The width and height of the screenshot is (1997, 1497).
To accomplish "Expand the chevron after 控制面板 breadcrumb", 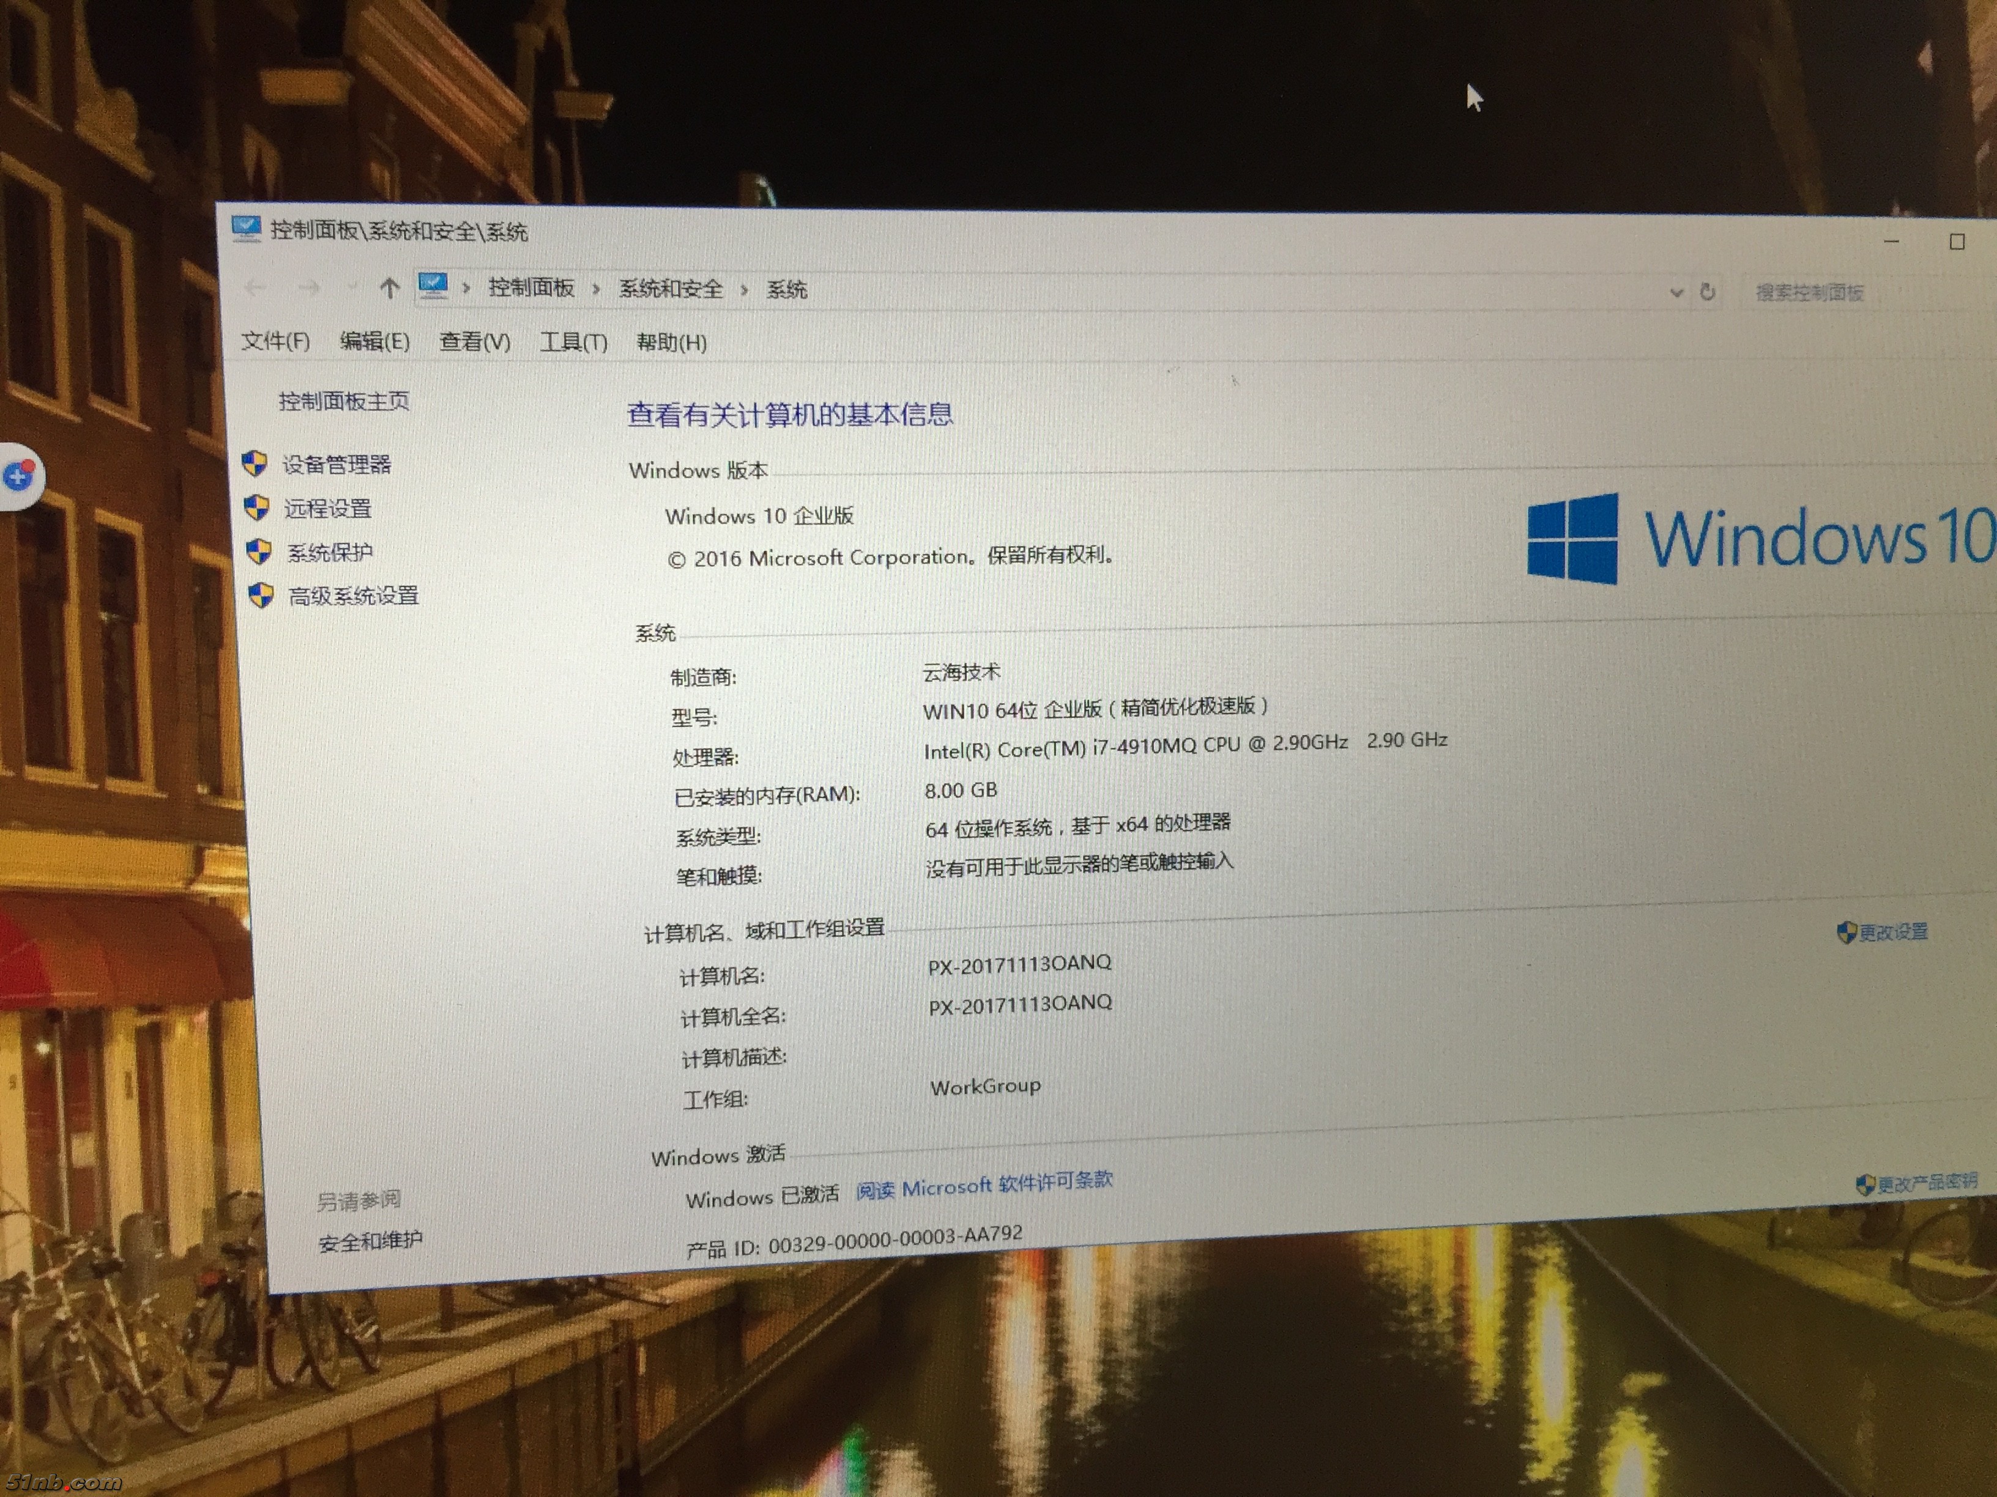I will tap(596, 289).
